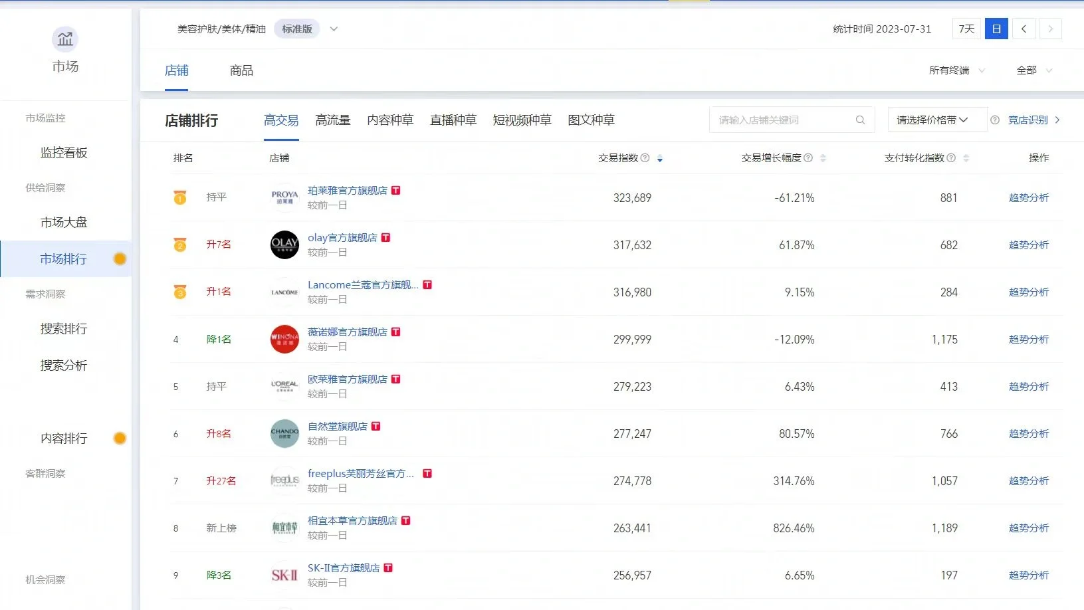Click the left arrow beside date range selector
Screen dimensions: 1084x610
1024,29
